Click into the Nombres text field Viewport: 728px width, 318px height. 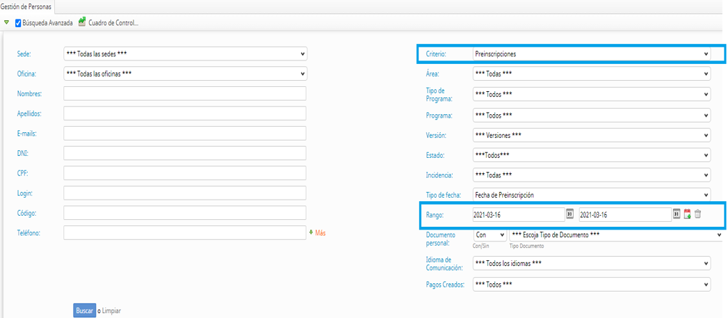click(184, 94)
